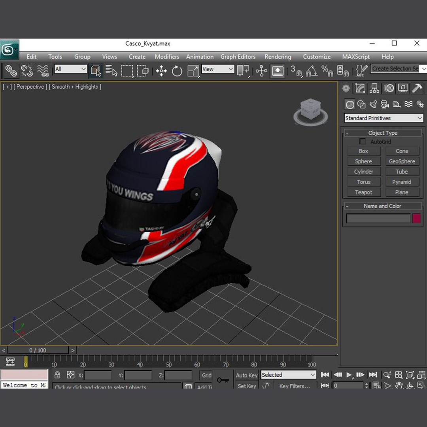This screenshot has width=427, height=427.
Task: Open the Select by Name dialog
Action: point(111,70)
